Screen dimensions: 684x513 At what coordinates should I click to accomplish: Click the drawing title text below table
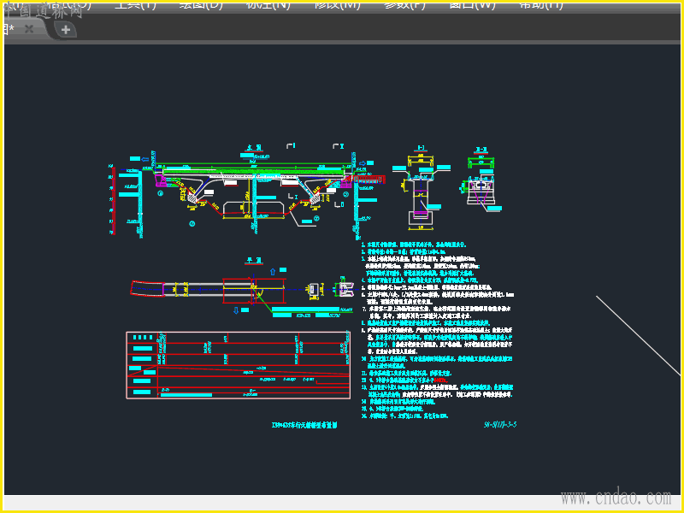click(304, 423)
